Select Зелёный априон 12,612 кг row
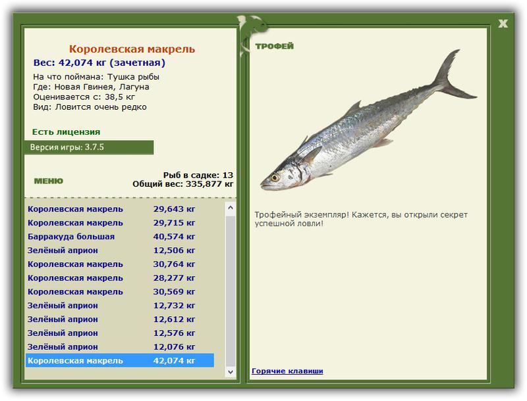This screenshot has width=527, height=401. tap(120, 319)
